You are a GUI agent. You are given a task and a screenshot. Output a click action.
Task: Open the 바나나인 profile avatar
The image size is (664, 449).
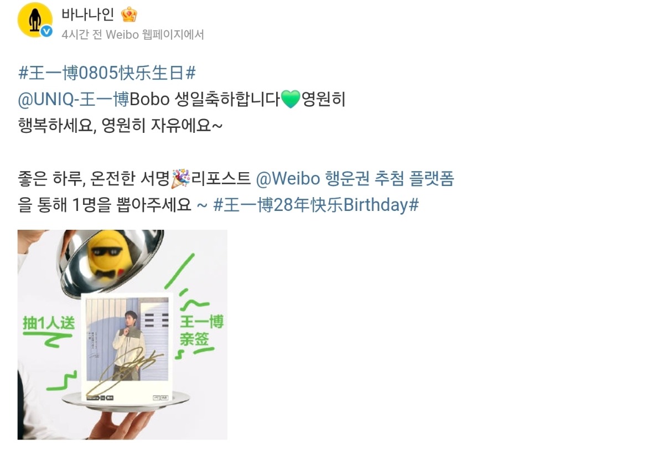35,20
